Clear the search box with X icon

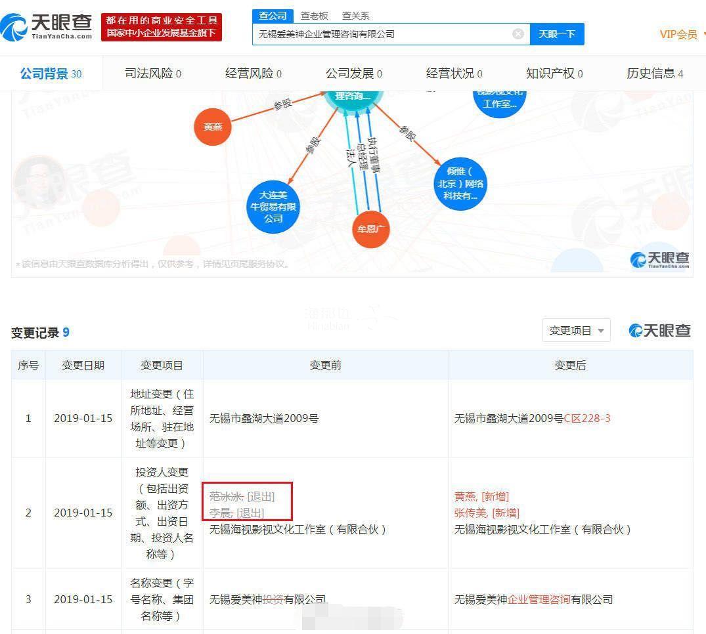click(x=518, y=33)
